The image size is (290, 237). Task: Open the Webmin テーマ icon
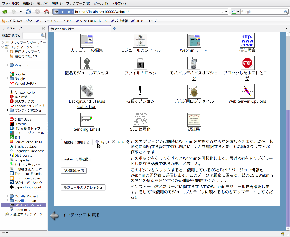click(194, 40)
